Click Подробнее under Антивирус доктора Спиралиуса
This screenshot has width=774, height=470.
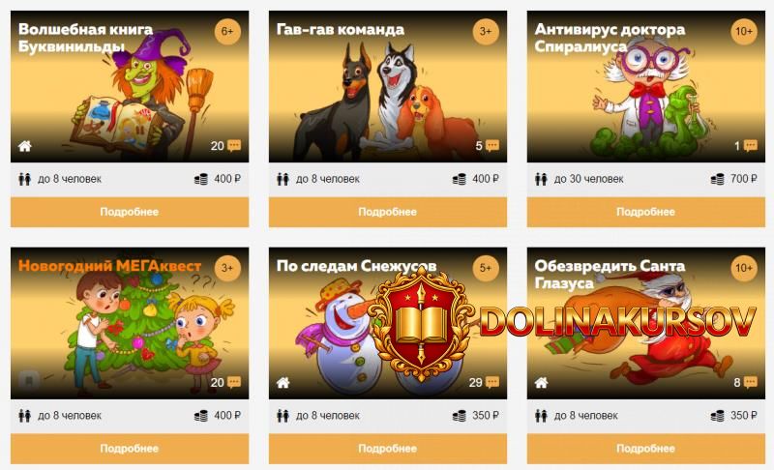point(645,212)
